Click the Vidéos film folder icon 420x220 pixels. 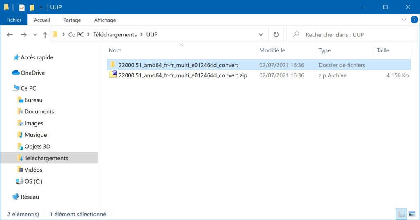pyautogui.click(x=21, y=170)
